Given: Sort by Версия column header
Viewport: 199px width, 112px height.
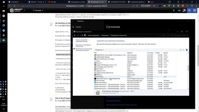Looking at the screenshot, I should click(x=166, y=53).
